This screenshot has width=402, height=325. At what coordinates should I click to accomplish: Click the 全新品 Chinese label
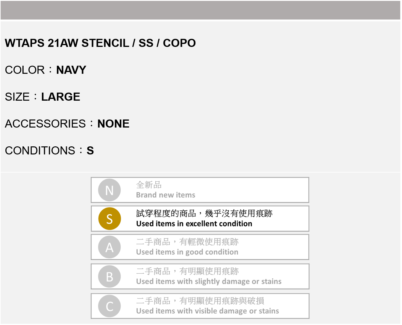click(149, 185)
